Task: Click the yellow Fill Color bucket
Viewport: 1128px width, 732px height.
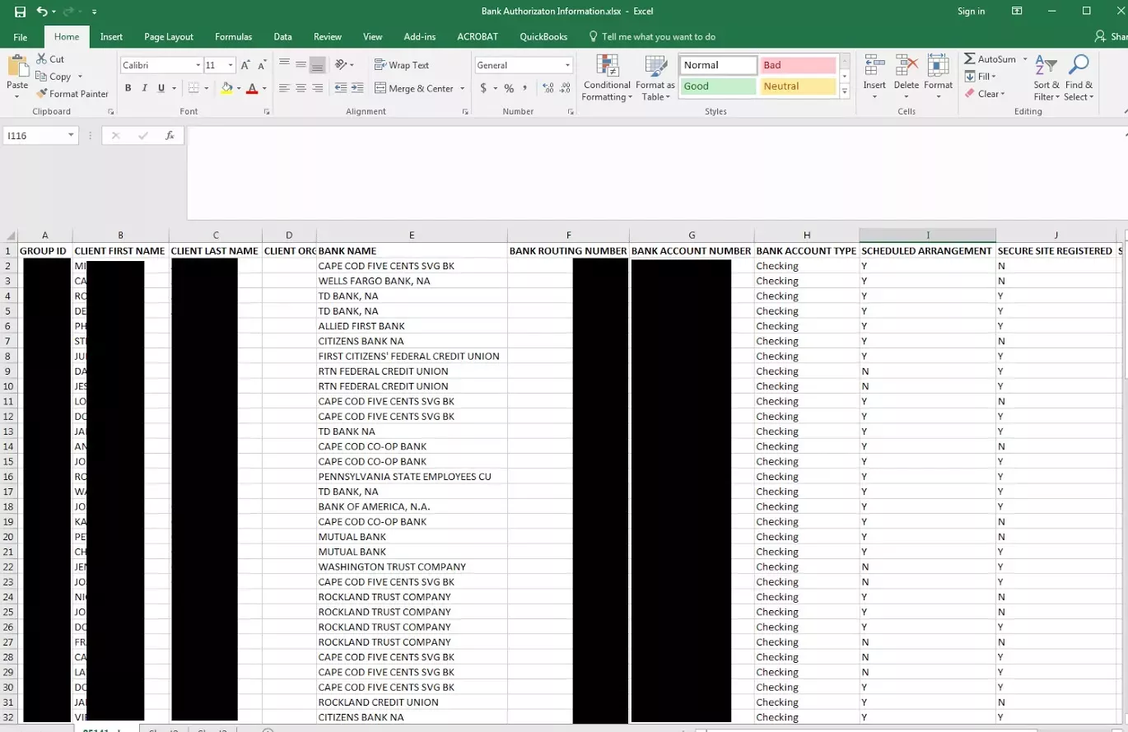Action: [x=227, y=88]
